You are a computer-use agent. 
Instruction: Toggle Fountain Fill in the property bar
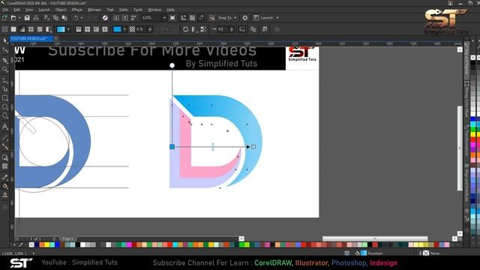(22, 29)
